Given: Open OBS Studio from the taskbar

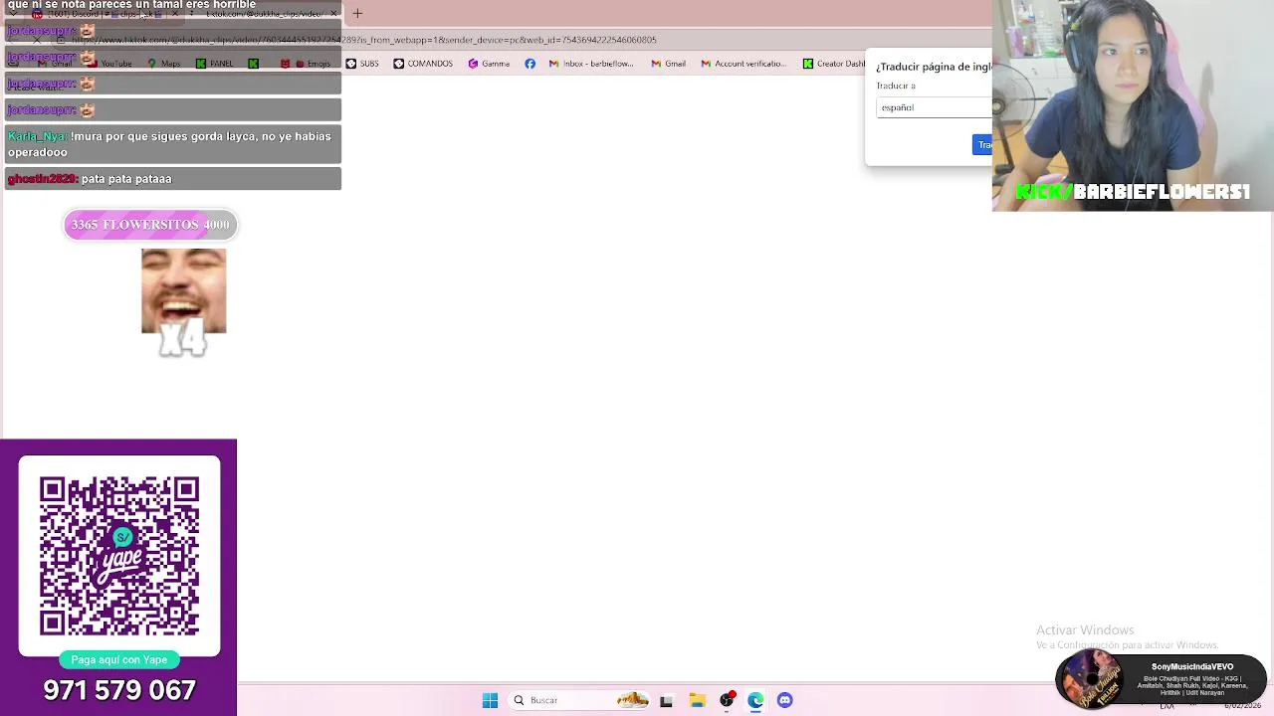Looking at the screenshot, I should (727, 700).
